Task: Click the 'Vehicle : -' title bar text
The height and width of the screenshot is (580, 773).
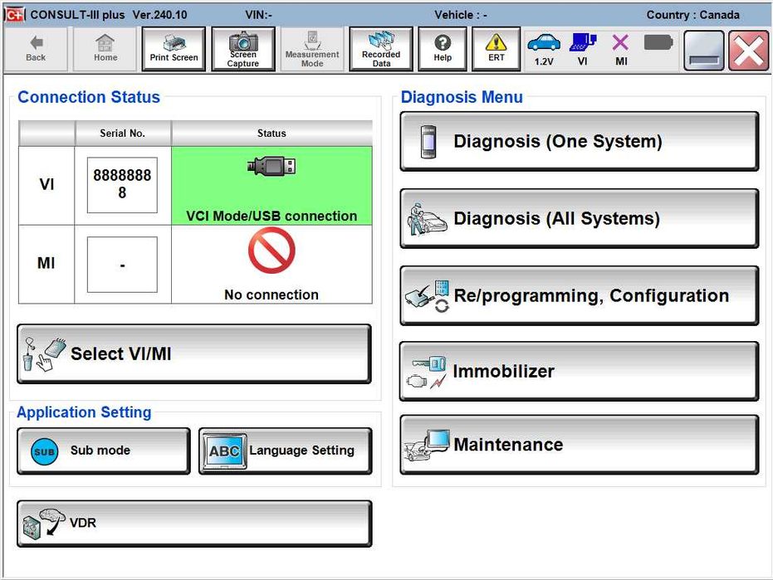Action: click(461, 15)
